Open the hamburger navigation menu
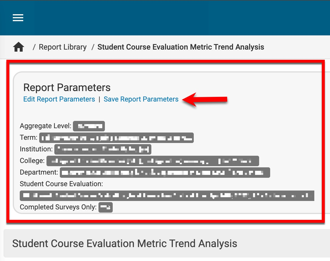Image resolution: width=330 pixels, height=261 pixels. point(18,18)
